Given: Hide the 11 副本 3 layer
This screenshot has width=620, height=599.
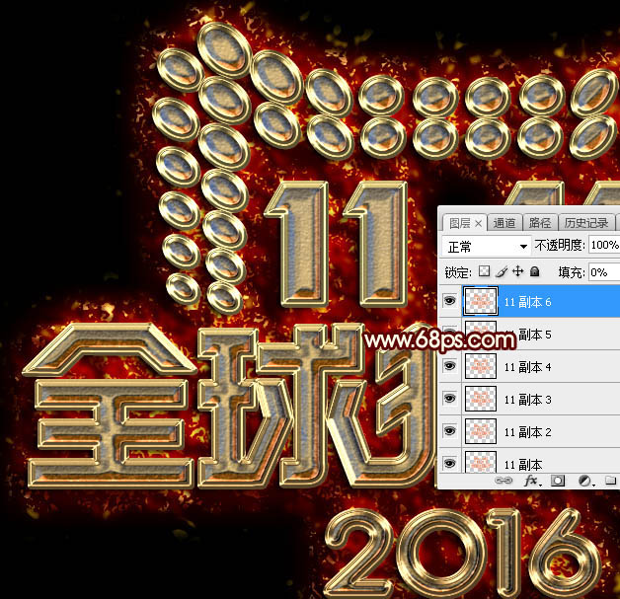Looking at the screenshot, I should 449,399.
